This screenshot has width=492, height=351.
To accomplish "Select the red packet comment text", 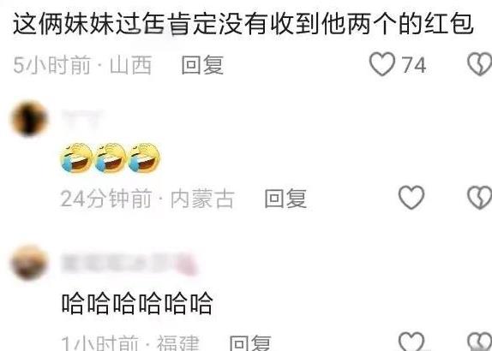I will click(x=243, y=25).
